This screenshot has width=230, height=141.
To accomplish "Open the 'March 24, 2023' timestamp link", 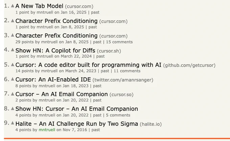I will click(81, 71).
